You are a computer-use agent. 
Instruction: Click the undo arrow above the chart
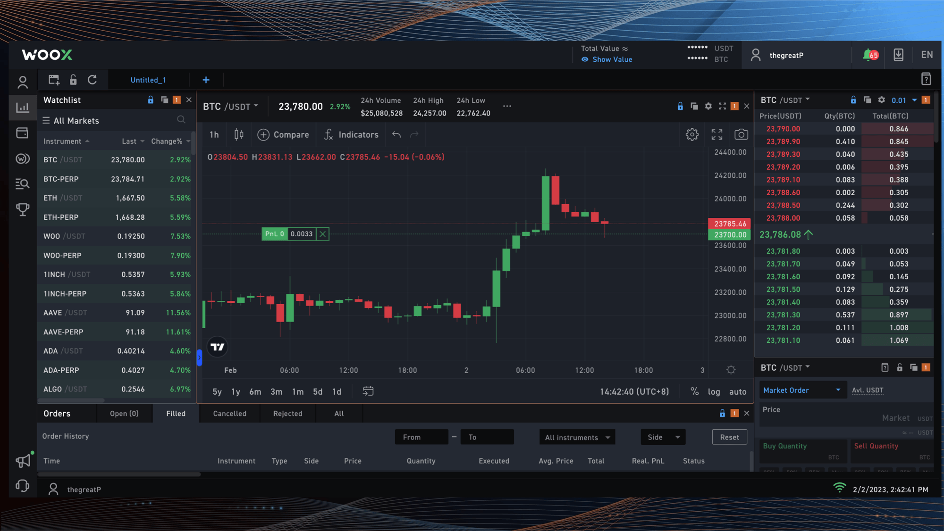coord(396,134)
